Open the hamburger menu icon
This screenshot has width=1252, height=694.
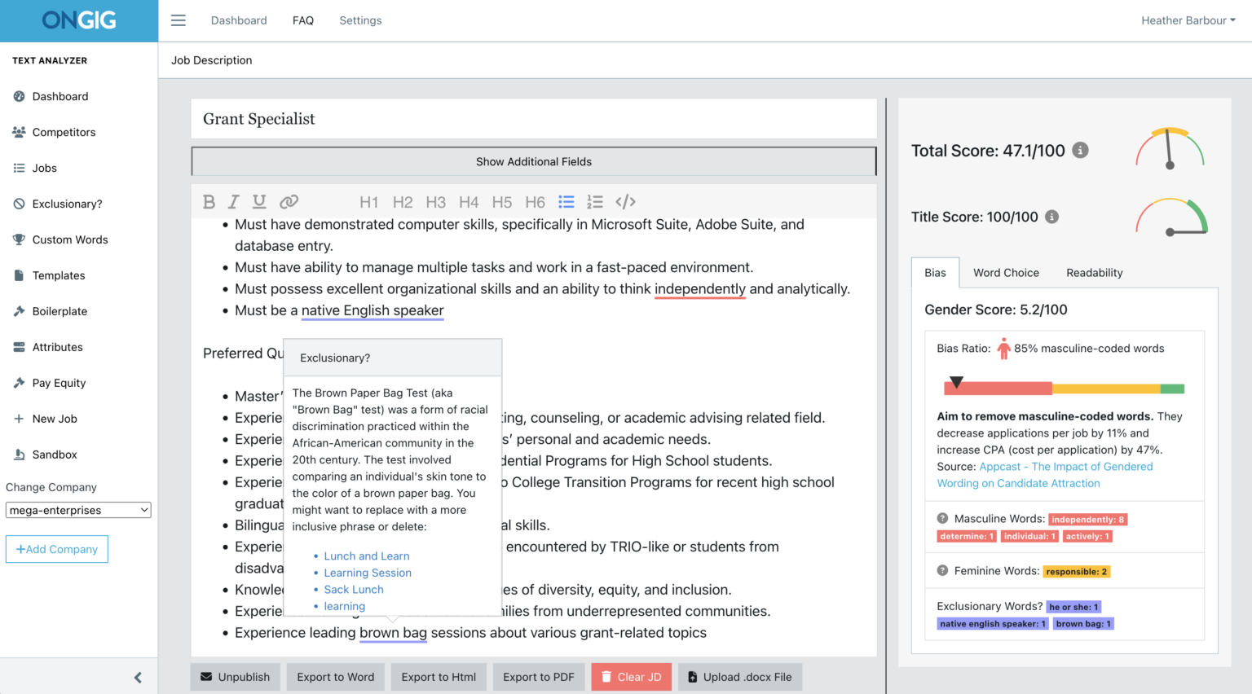(x=179, y=20)
